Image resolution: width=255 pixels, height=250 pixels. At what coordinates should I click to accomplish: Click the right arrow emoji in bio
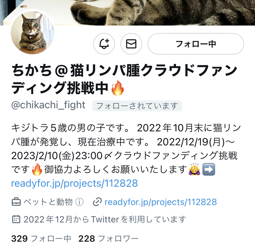point(209,170)
